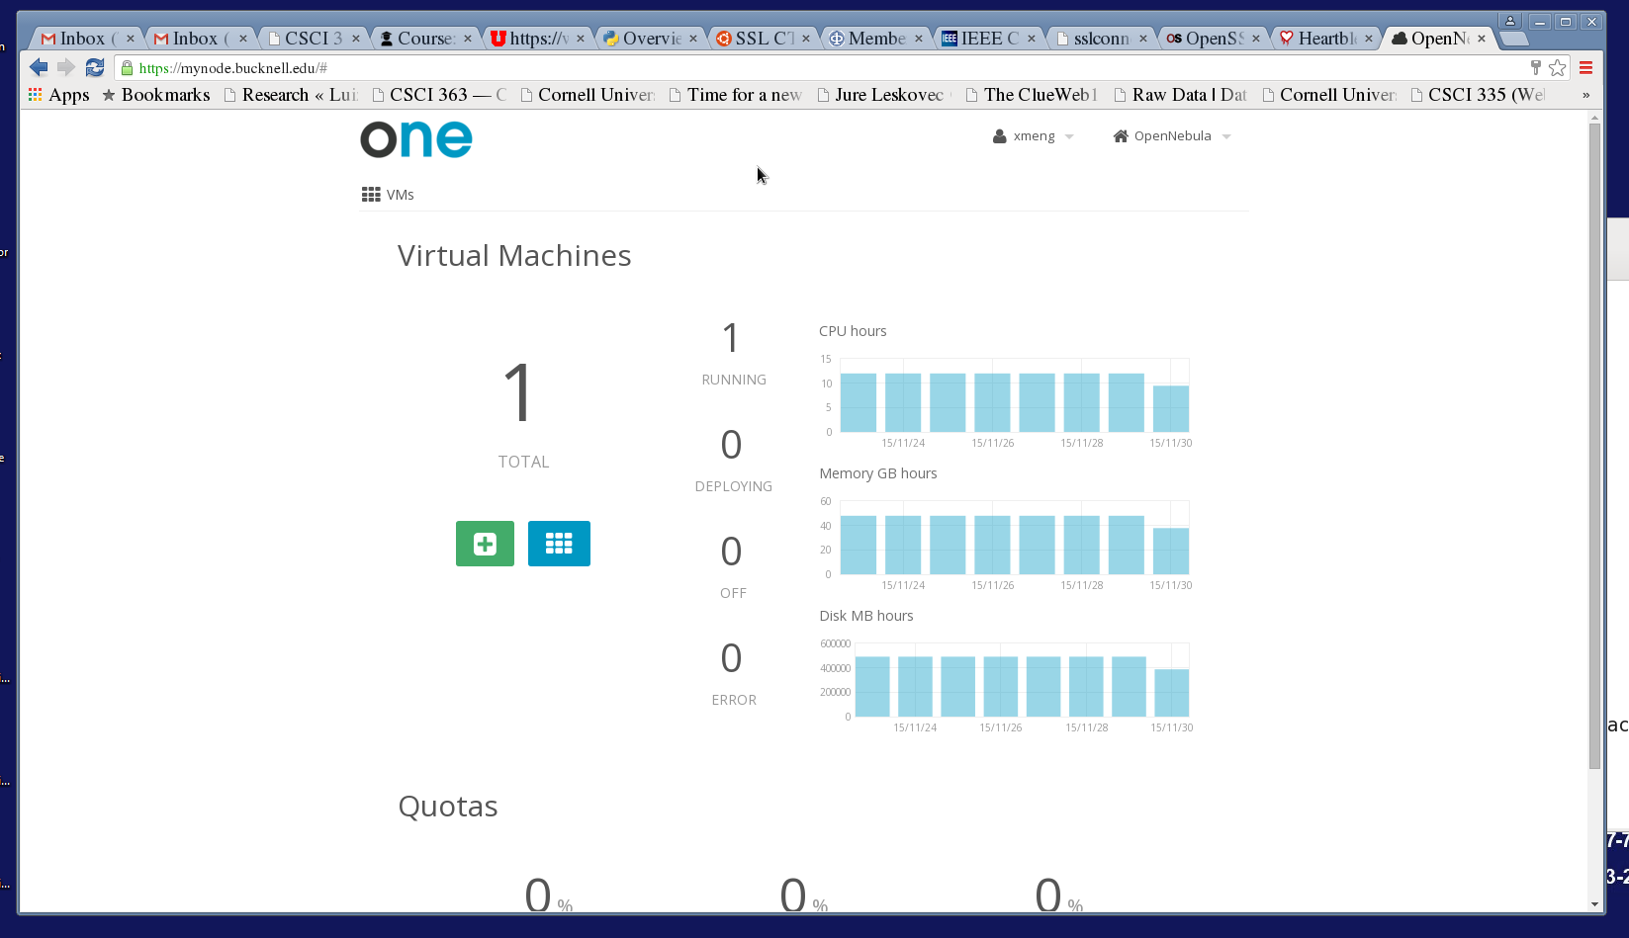Expand the OpenNebula view dropdown
Screen dimensions: 1629x938
coord(1172,136)
